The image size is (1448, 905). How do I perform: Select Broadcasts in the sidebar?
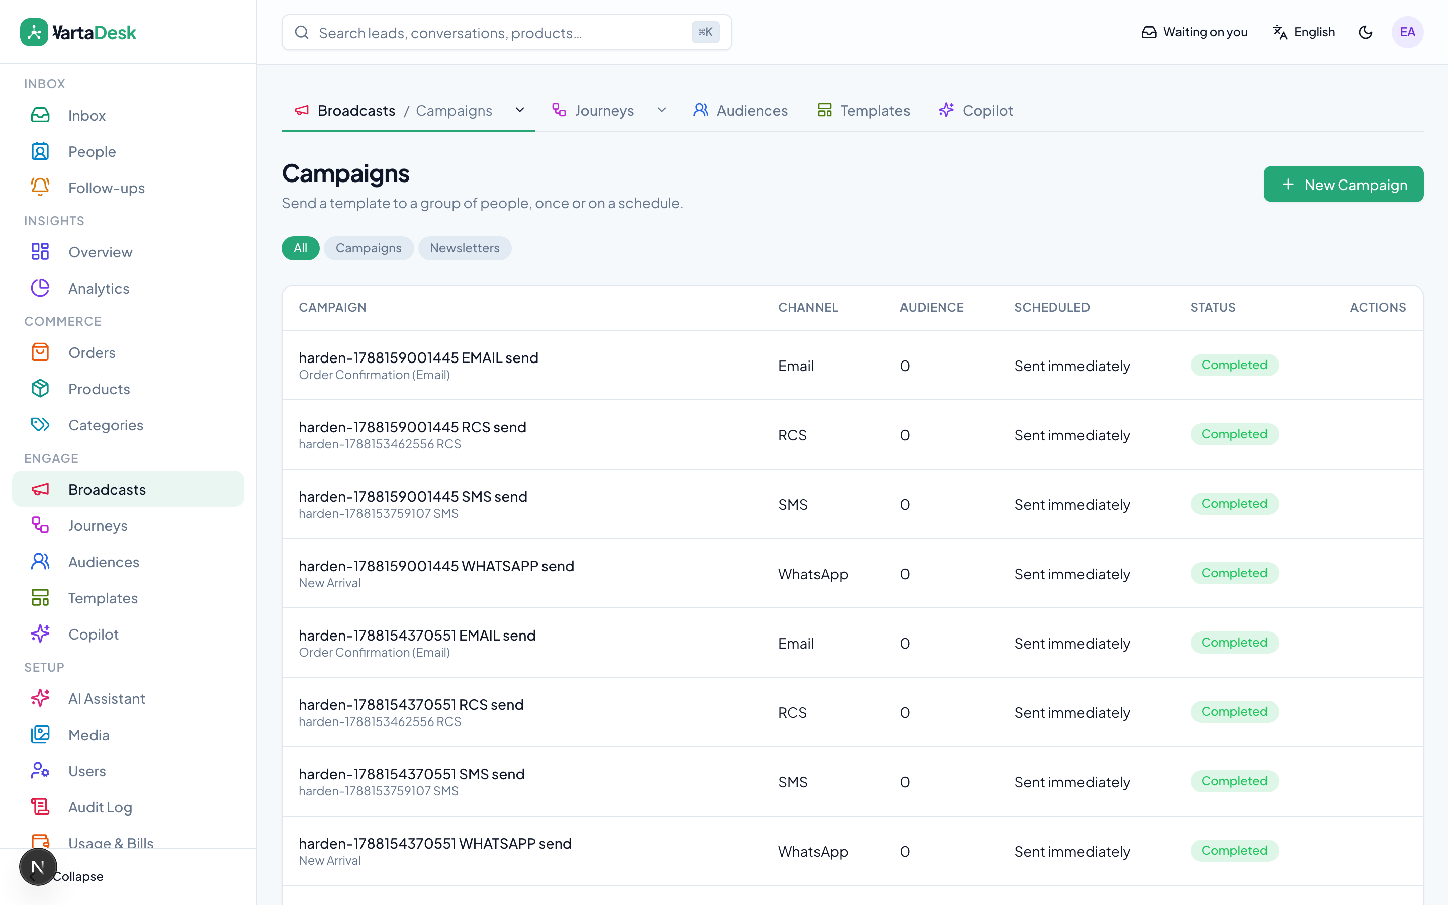[128, 489]
